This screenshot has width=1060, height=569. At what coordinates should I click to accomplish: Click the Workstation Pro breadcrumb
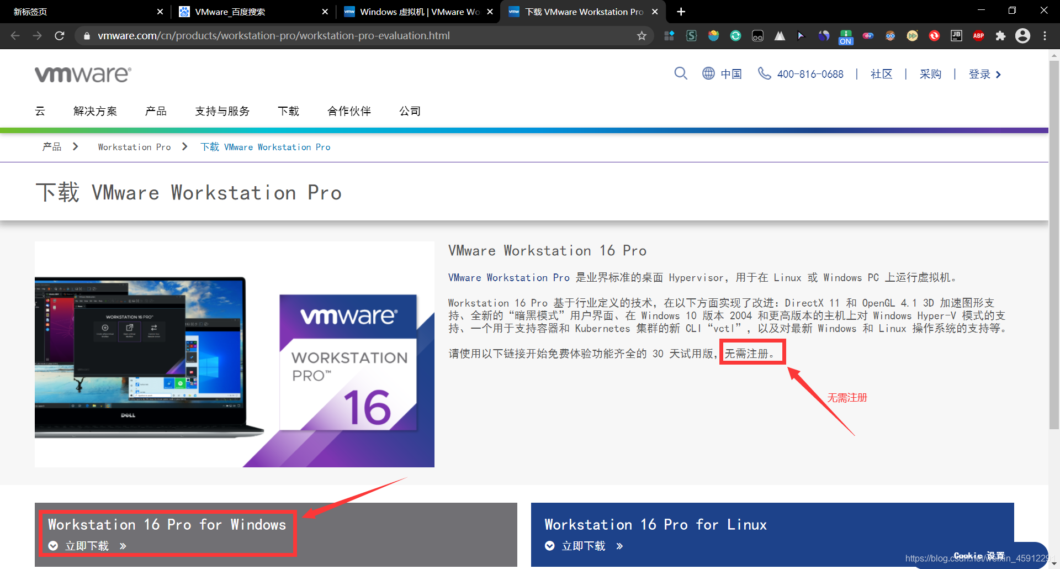tap(134, 147)
